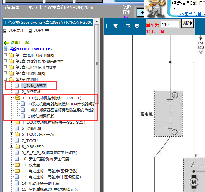Click folder icon of 第2章 导线连接器和搭铁位置
205x192 pixels.
tap(12, 61)
